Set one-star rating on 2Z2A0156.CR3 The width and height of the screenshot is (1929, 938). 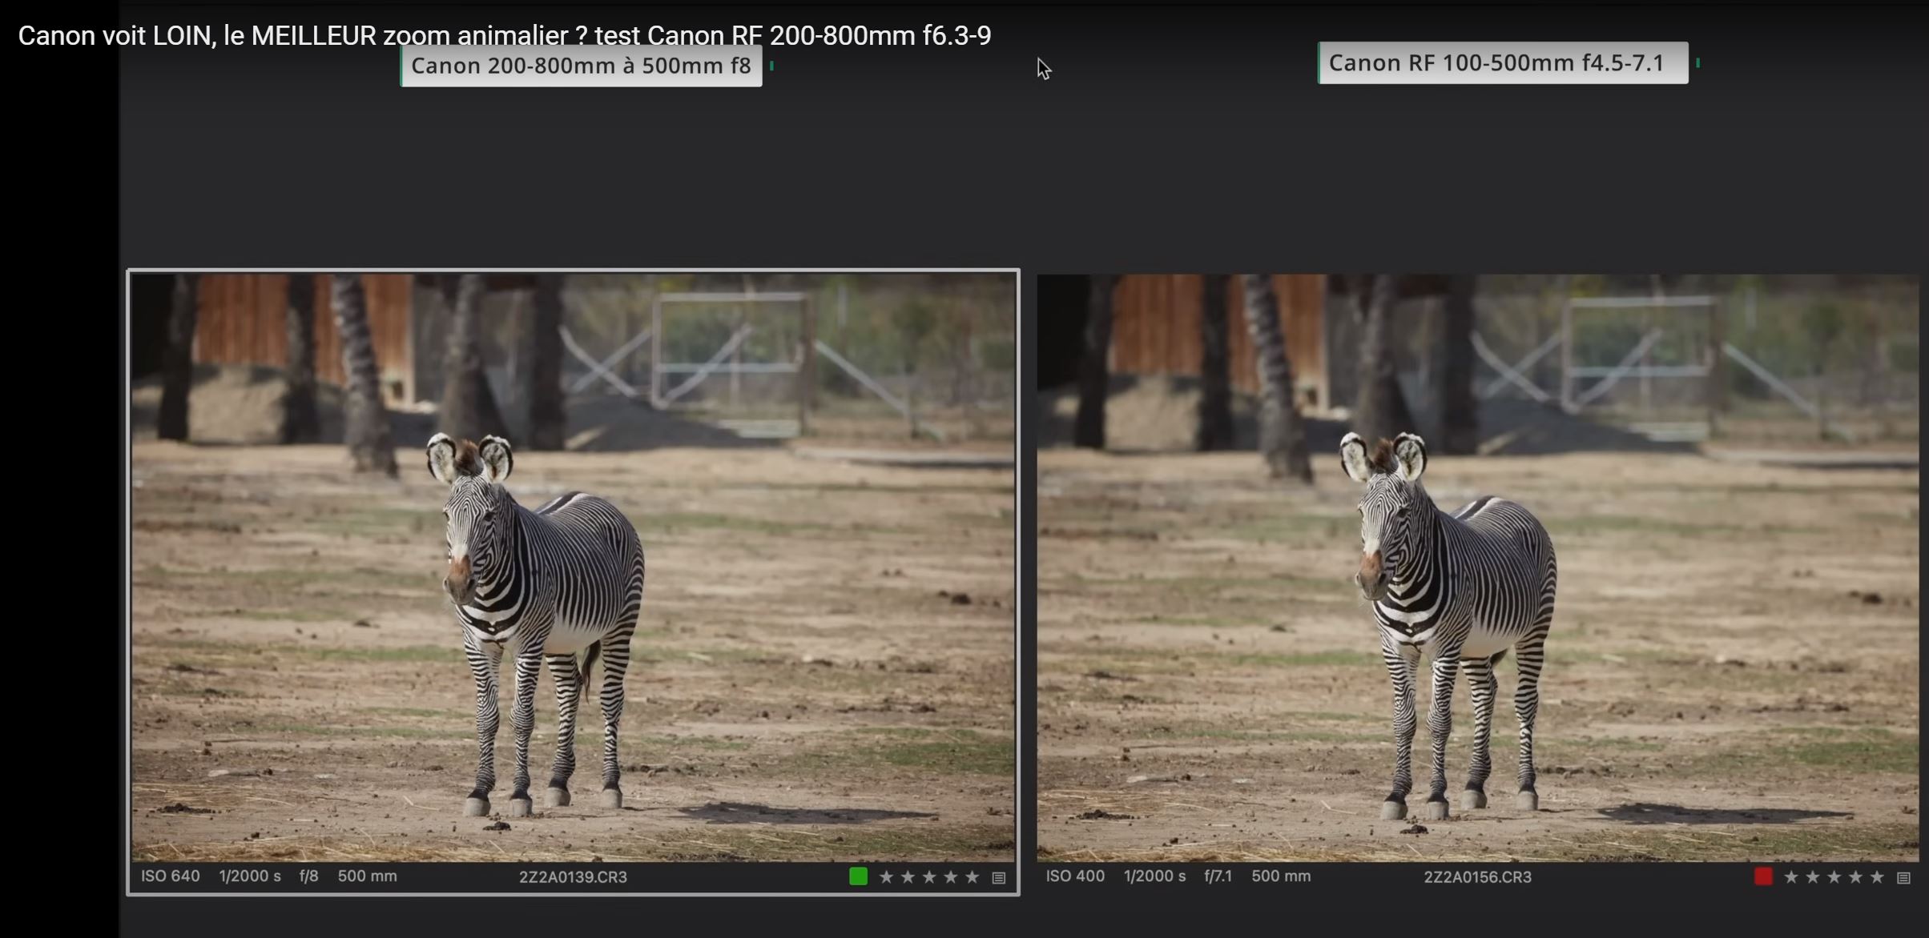click(x=1791, y=877)
